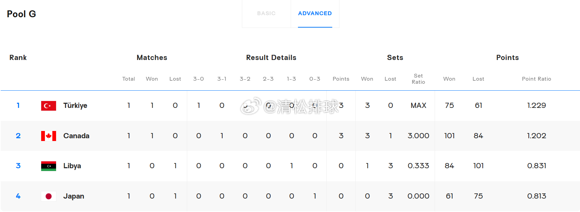Click rank number 1 in table
This screenshot has width=580, height=212.
click(x=18, y=105)
